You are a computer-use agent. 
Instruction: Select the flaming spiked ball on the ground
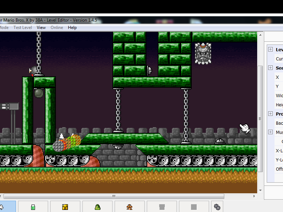point(67,143)
